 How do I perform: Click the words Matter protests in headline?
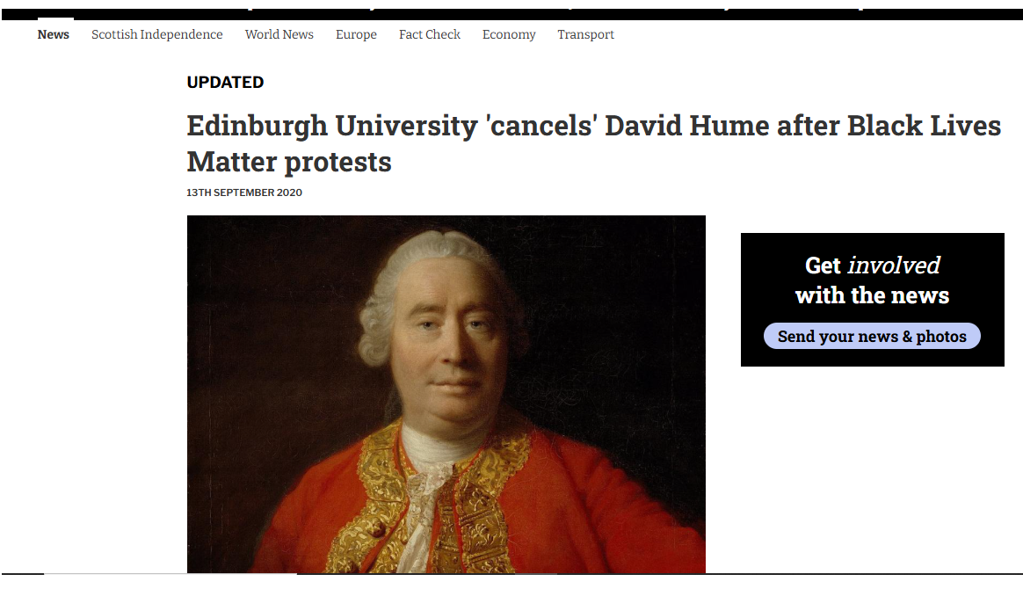[x=289, y=162]
